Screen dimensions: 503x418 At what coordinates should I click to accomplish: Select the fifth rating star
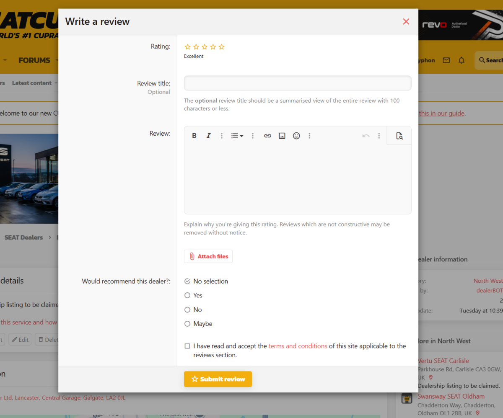pyautogui.click(x=222, y=47)
